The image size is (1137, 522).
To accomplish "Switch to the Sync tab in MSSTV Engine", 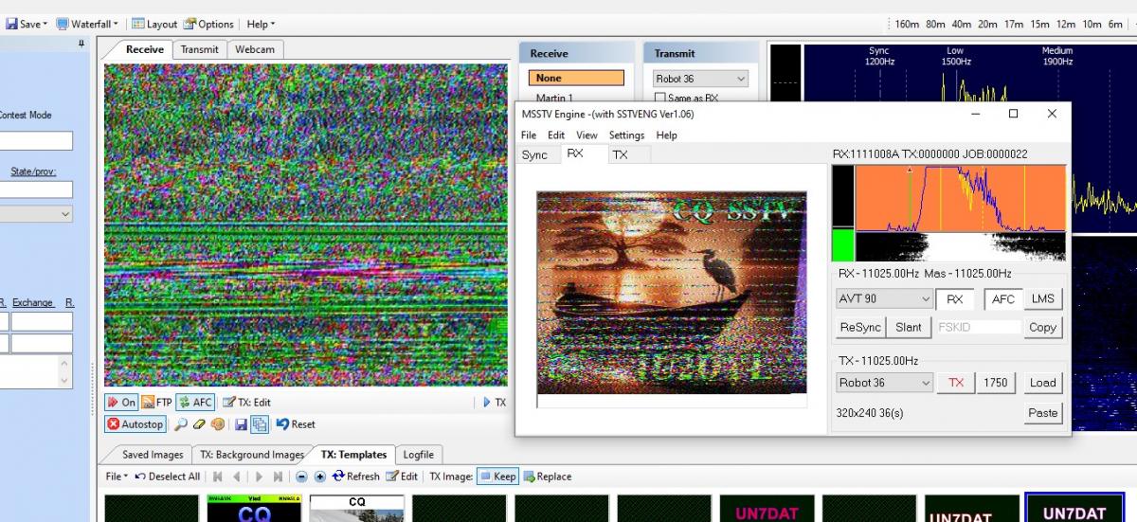I will point(534,154).
